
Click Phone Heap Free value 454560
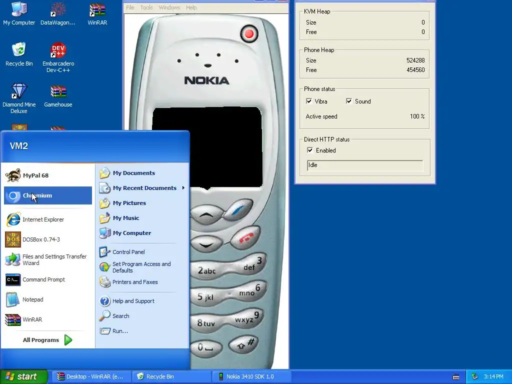pos(415,70)
